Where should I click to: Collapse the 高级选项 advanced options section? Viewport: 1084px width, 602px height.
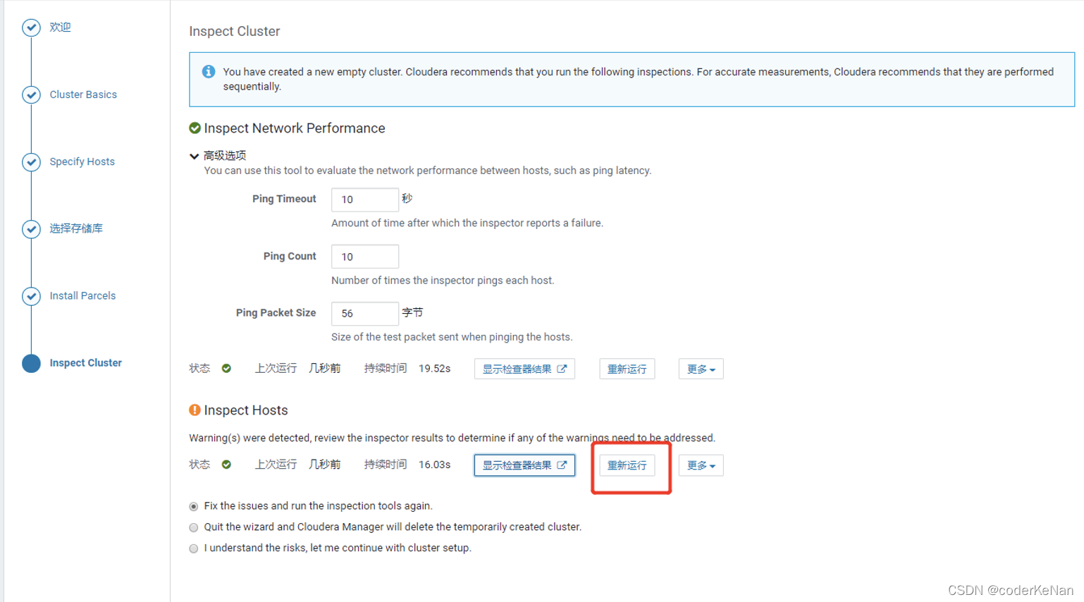pos(218,156)
